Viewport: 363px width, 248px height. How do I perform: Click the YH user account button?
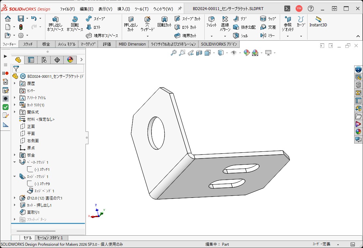tap(299, 8)
